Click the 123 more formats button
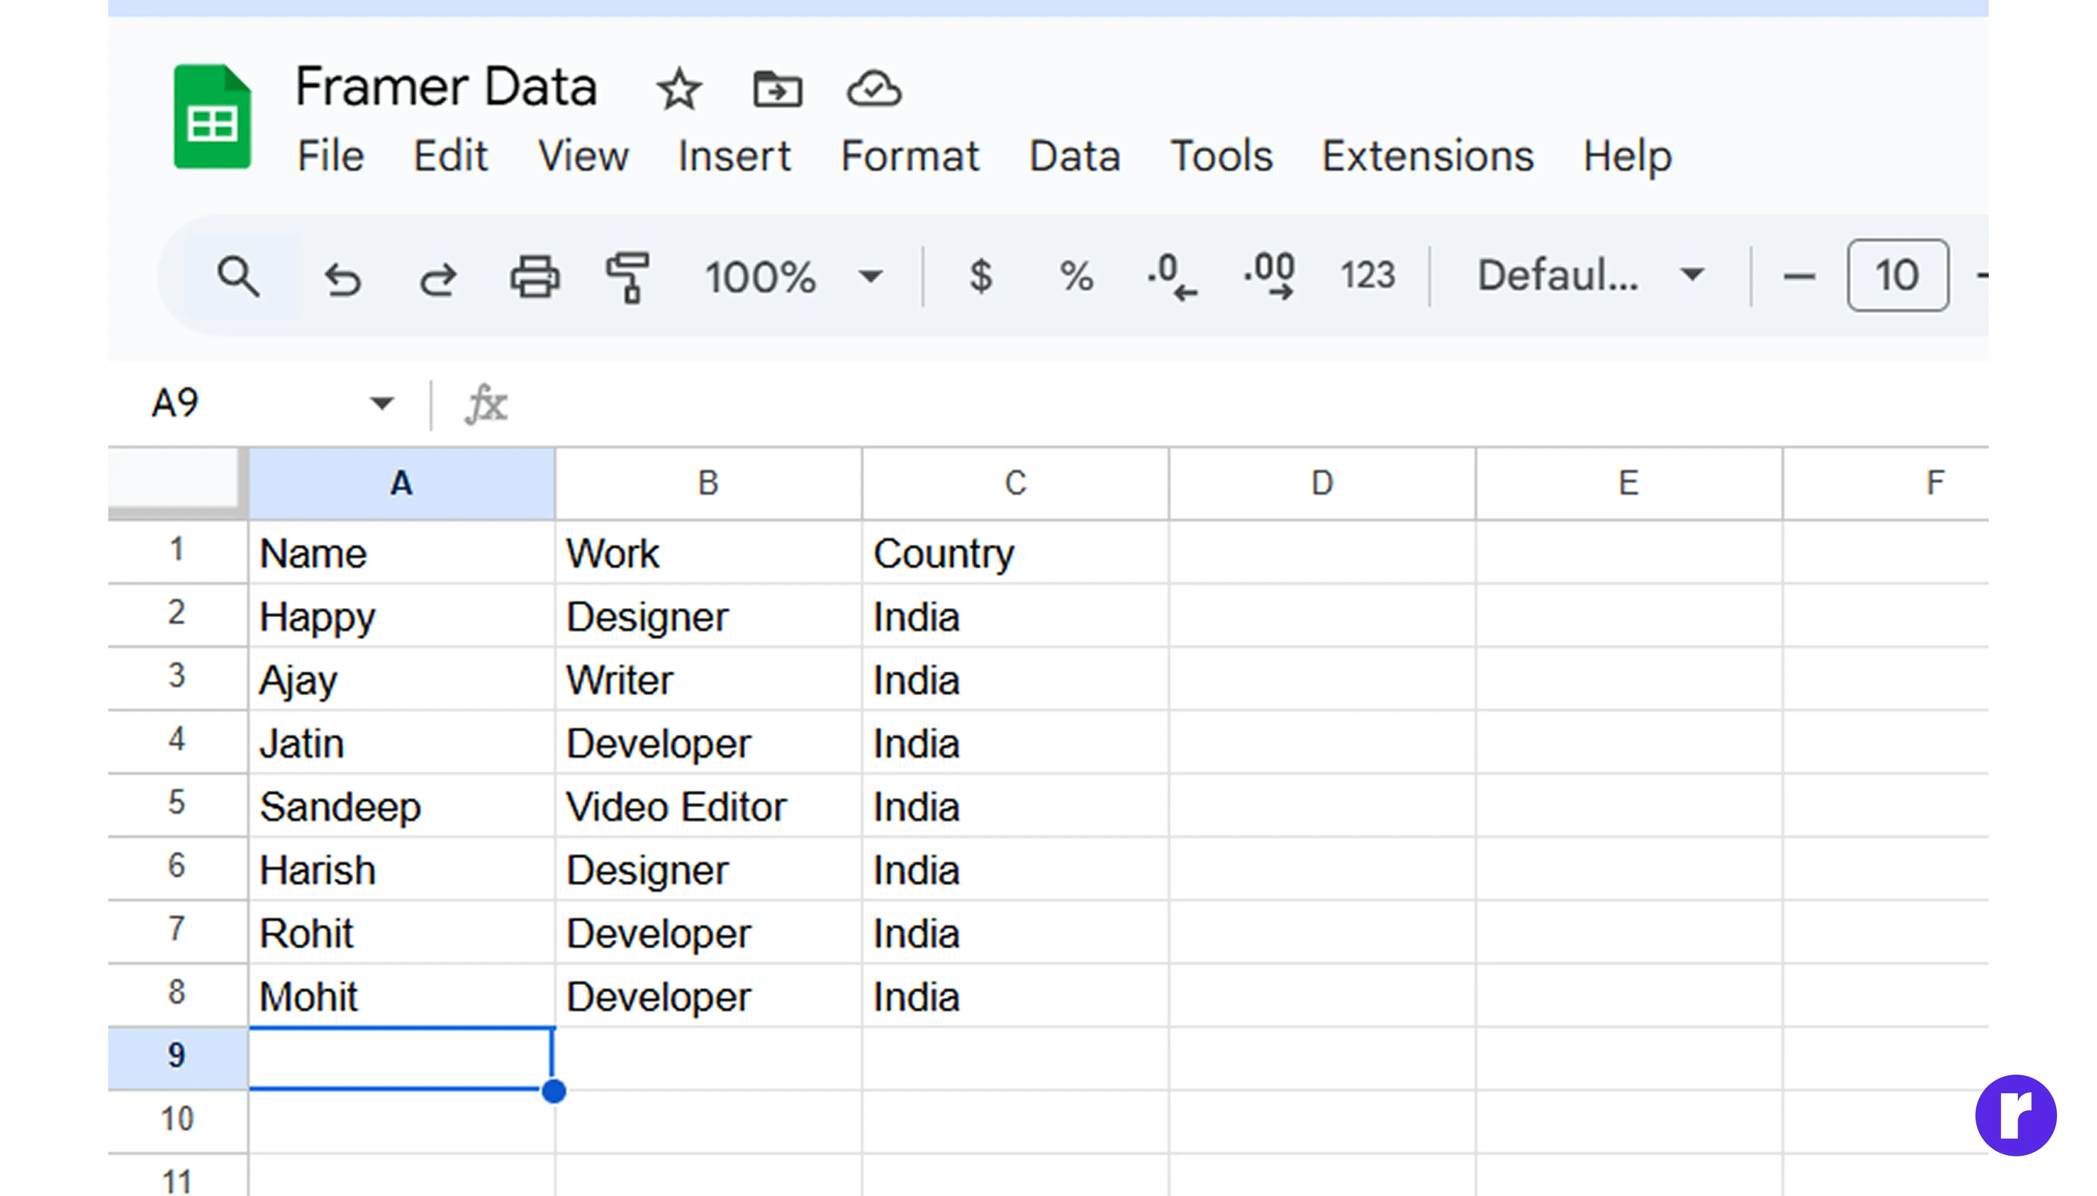This screenshot has width=2097, height=1196. coord(1367,275)
